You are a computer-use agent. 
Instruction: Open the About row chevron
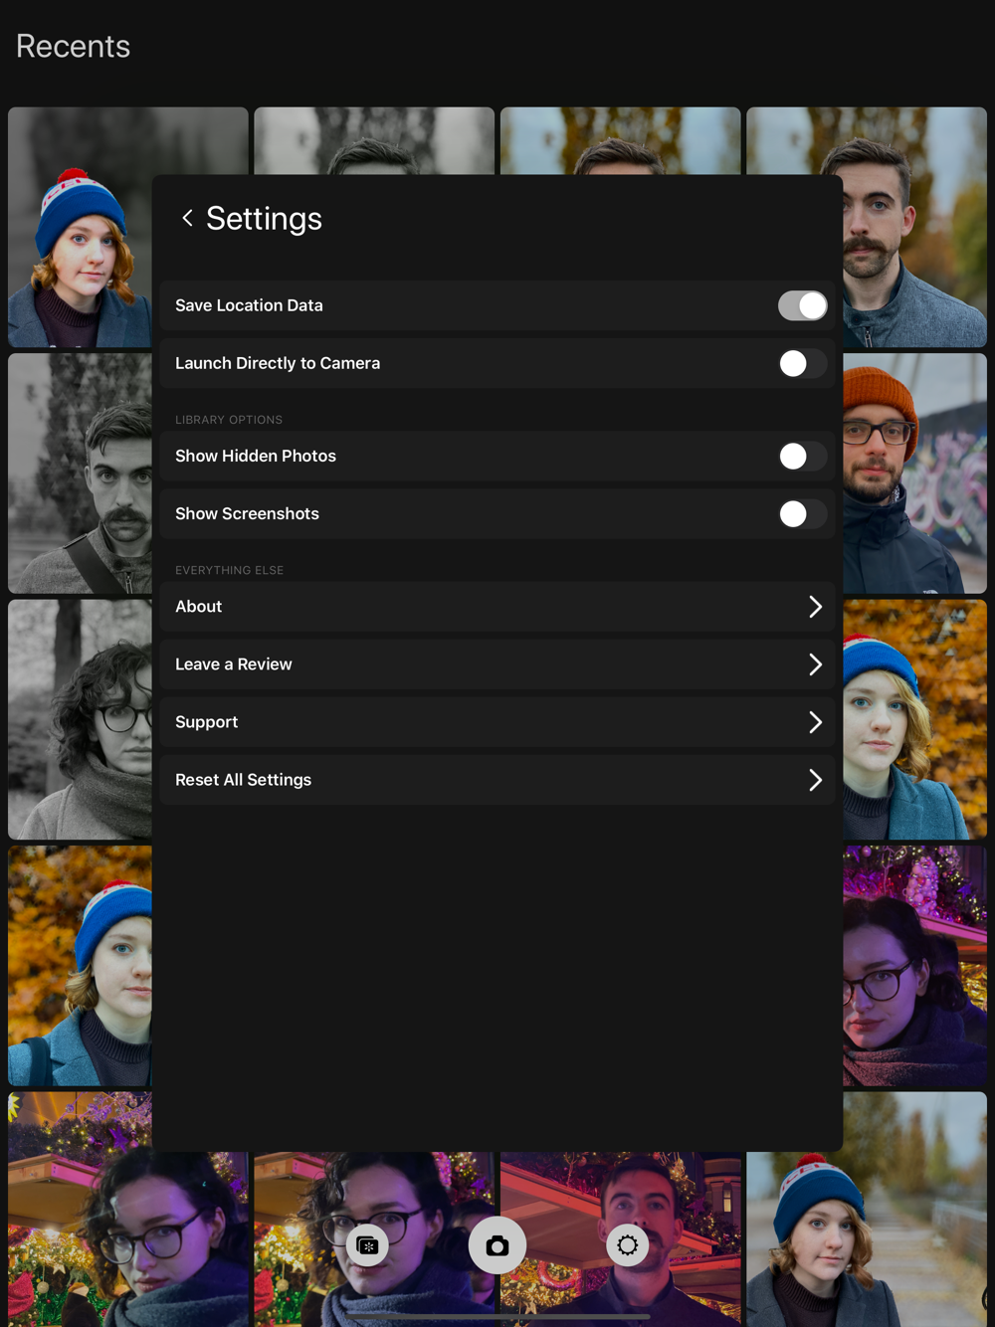[x=815, y=607]
